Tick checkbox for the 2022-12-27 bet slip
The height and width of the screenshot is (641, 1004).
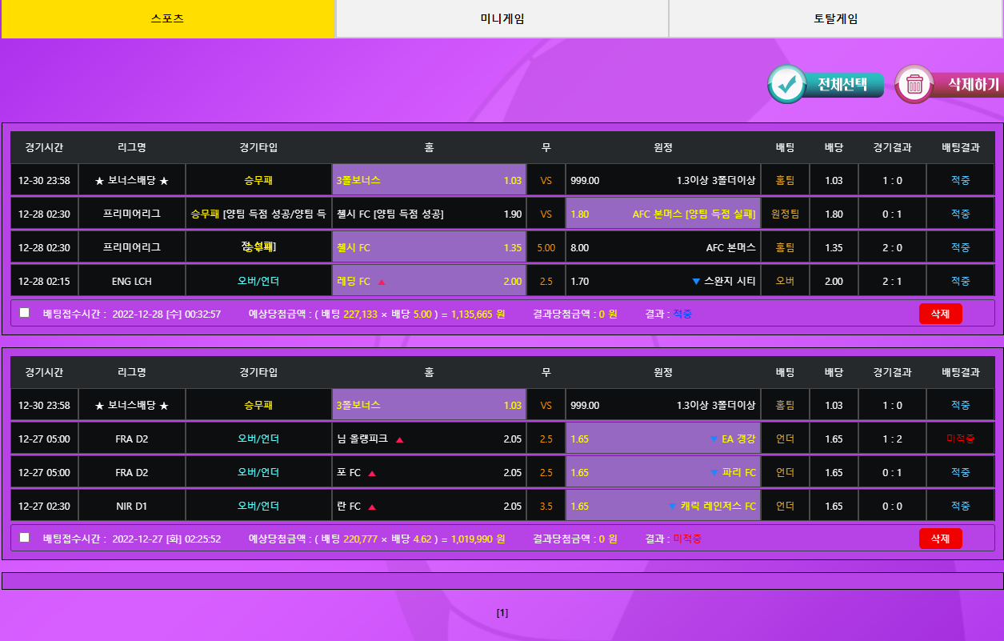click(25, 538)
